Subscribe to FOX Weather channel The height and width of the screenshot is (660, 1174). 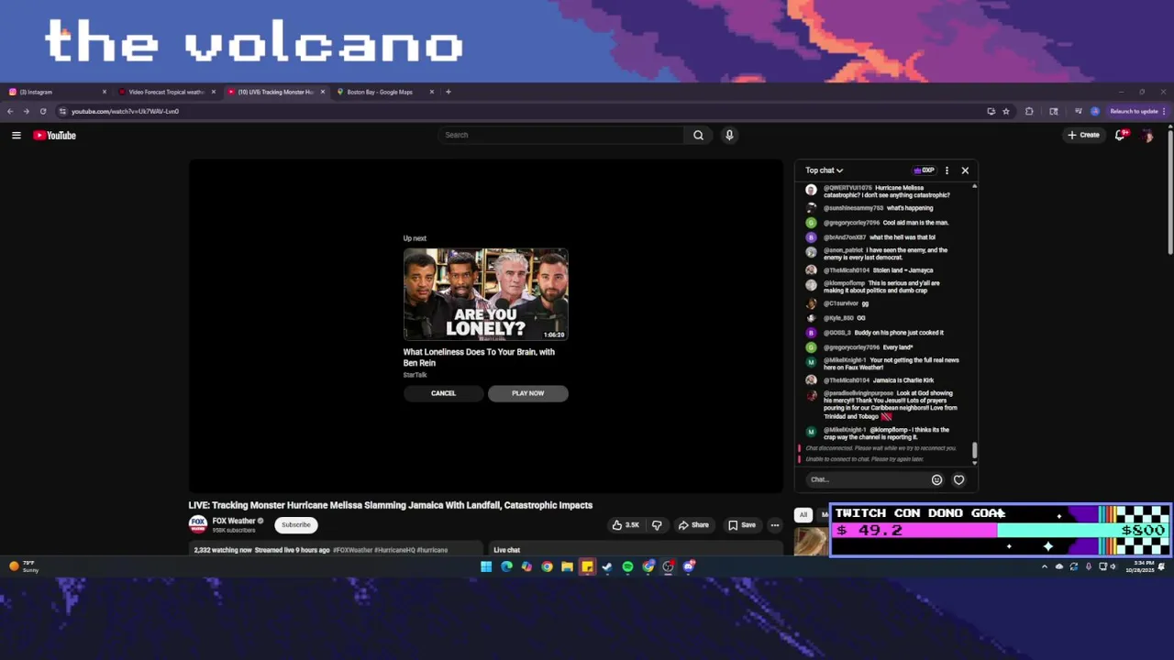click(295, 525)
